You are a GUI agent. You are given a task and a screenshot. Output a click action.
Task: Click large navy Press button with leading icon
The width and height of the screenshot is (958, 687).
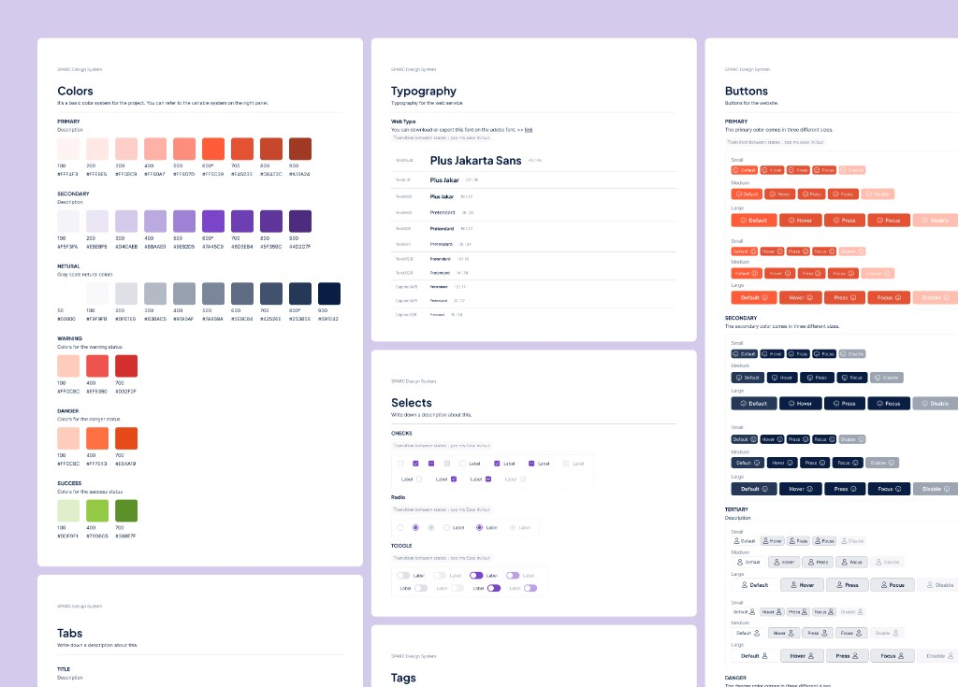click(x=845, y=404)
